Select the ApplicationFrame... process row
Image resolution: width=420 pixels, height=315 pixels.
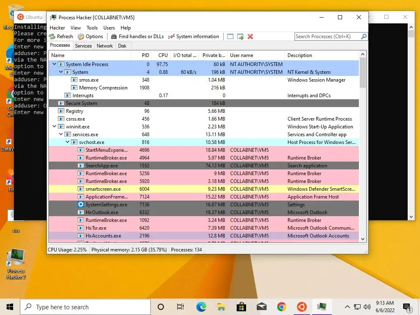203,196
